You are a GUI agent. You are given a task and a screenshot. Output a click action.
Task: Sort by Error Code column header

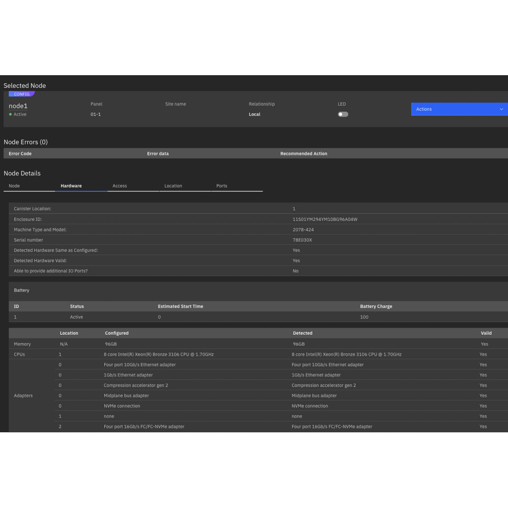tap(20, 153)
